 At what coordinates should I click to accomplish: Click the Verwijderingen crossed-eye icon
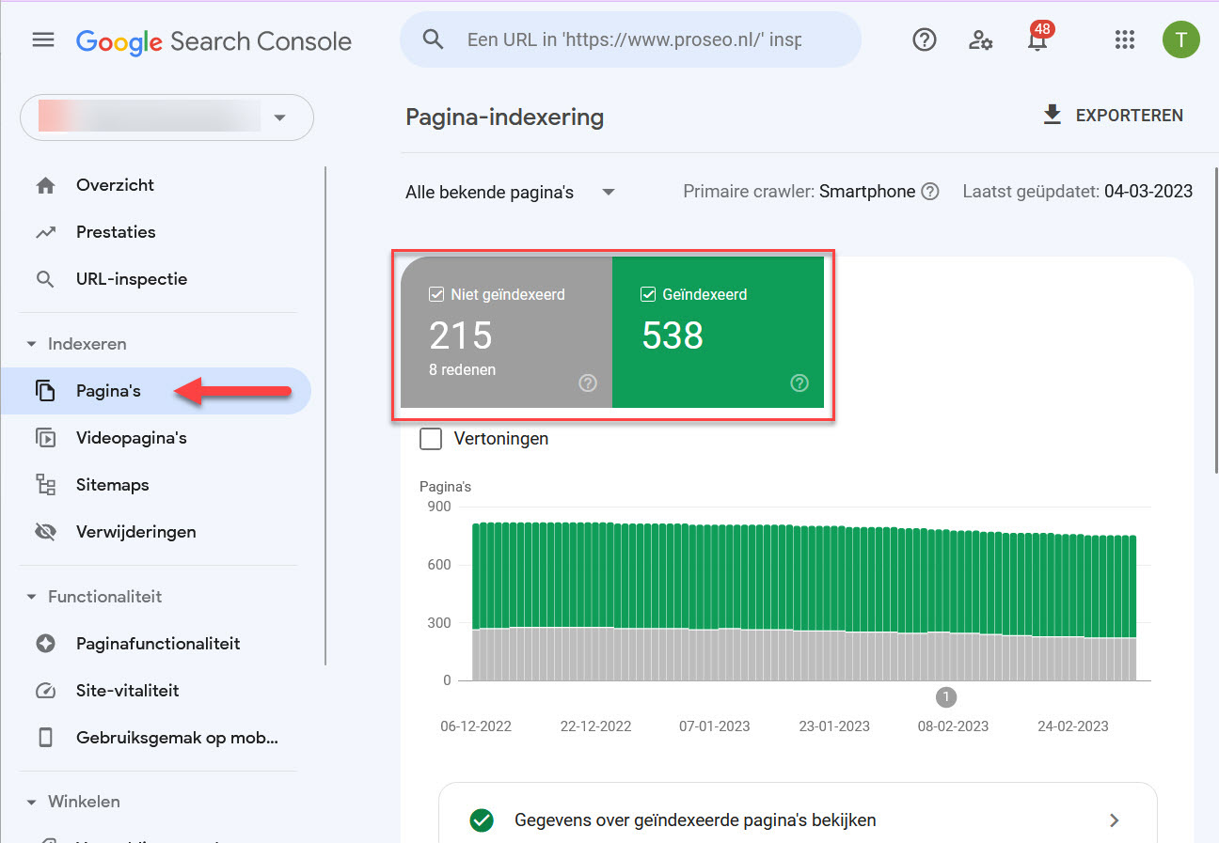45,532
